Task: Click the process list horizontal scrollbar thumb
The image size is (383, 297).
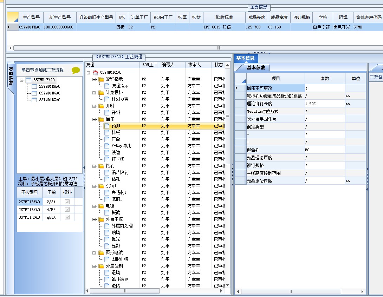Action: pyautogui.click(x=125, y=291)
